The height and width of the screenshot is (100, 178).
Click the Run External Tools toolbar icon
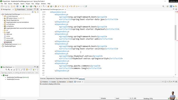[35, 6]
